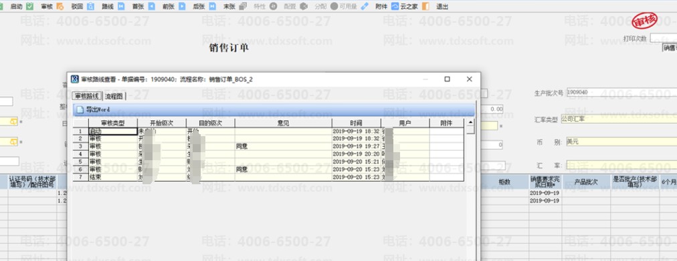Viewport: 677px width, 261px height.
Task: Click the 退出 exit toolbar item
Action: [x=436, y=7]
